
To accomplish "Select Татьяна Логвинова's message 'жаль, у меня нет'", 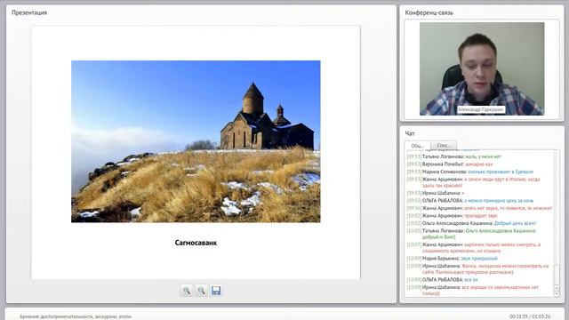I will (x=454, y=156).
